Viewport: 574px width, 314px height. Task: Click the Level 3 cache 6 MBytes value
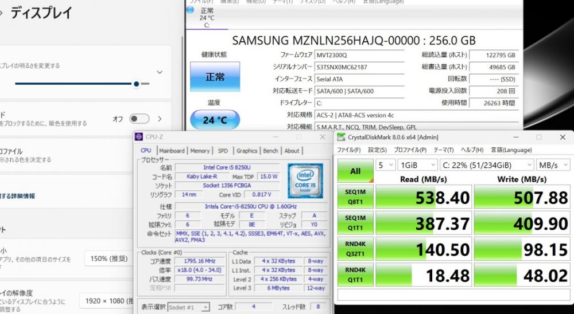[278, 288]
